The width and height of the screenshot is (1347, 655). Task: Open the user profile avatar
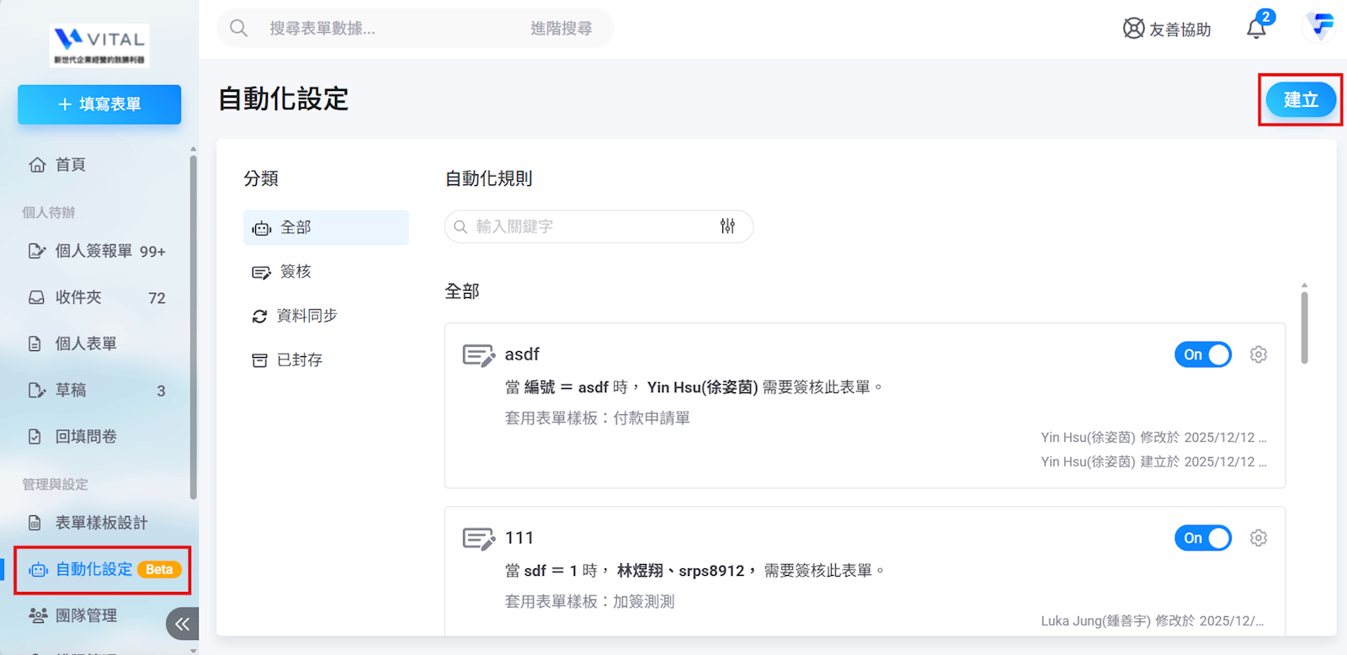click(1320, 27)
